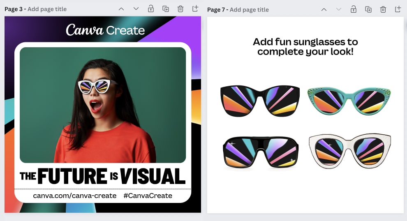Duplicate Page 3
407x221 pixels.
pos(166,9)
